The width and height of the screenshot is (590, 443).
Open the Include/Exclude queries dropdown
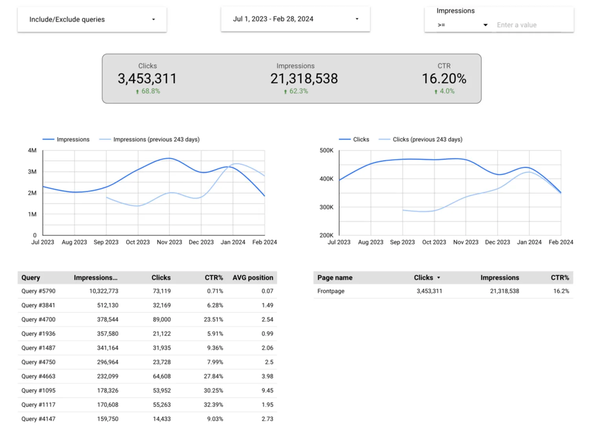coord(92,19)
